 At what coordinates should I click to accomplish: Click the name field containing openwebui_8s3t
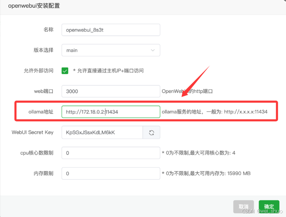pos(111,30)
